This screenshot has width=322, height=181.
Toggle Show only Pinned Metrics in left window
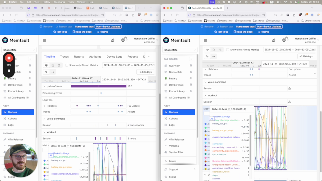click(67, 65)
